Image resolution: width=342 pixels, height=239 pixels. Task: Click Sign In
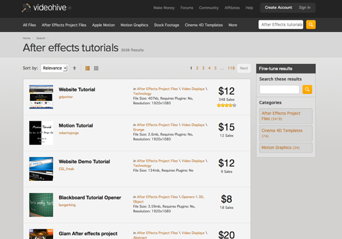tap(305, 8)
